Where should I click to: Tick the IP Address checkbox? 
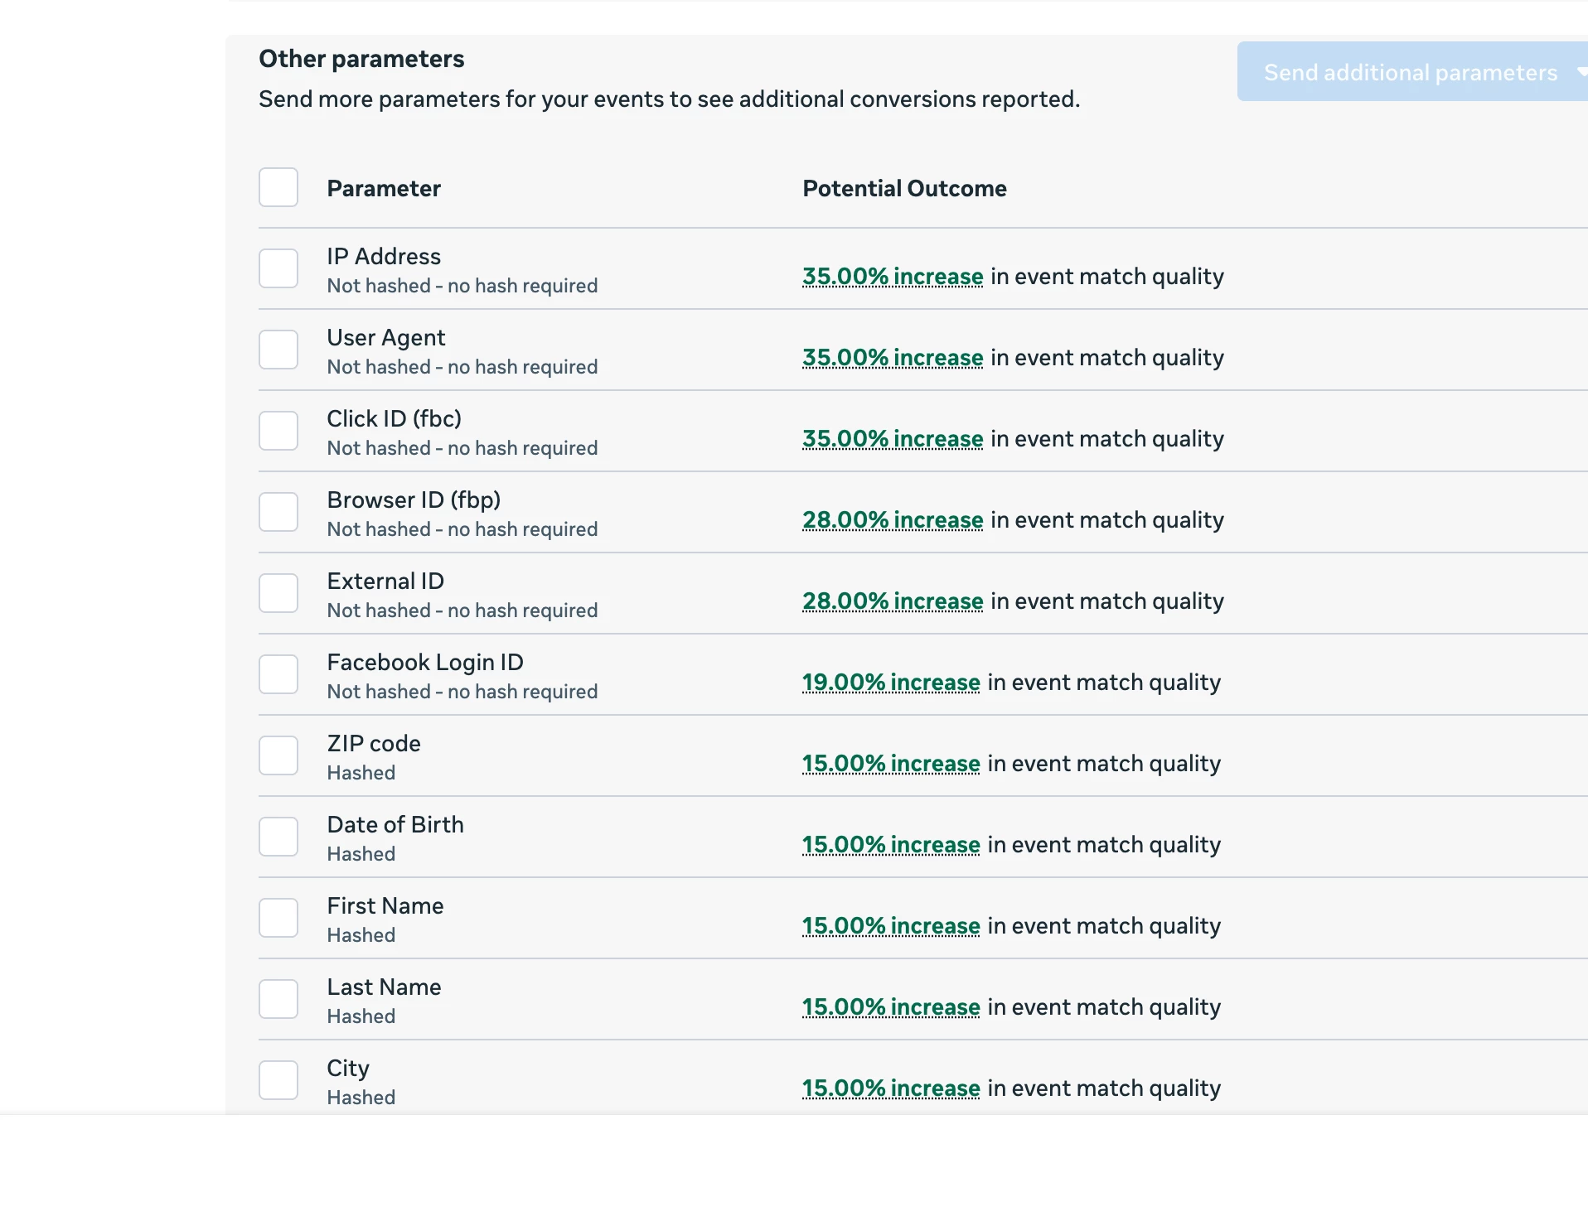tap(278, 268)
